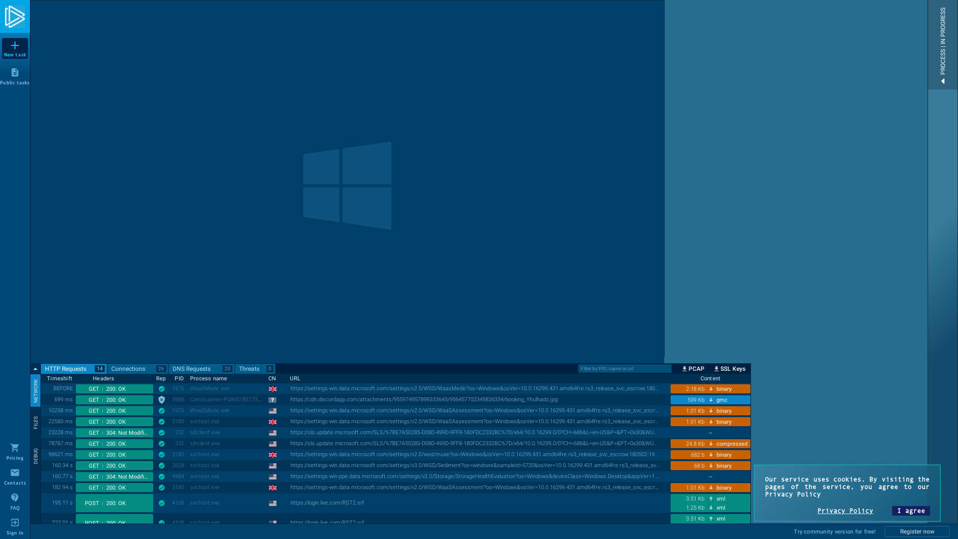958x539 pixels.
Task: Click the URL column header
Action: (295, 379)
